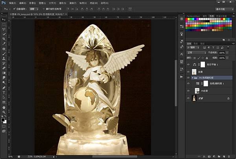Open the Character panel icon in dock

[182, 54]
